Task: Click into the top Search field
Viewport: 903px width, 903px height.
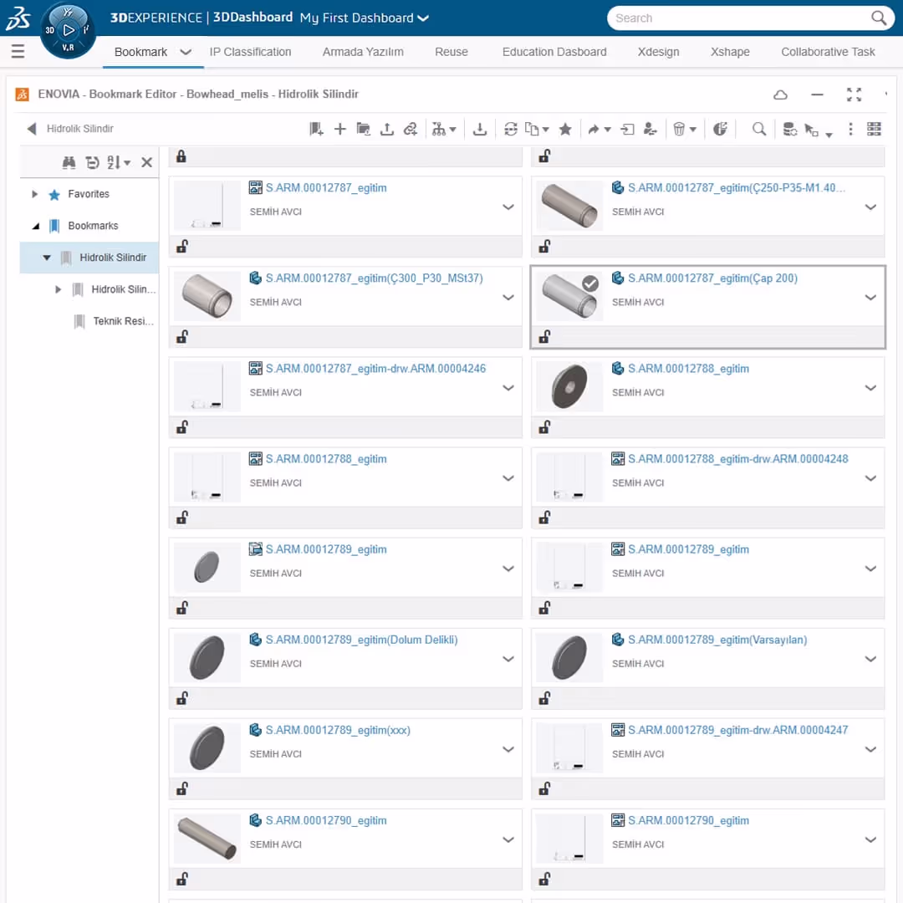Action: click(740, 18)
